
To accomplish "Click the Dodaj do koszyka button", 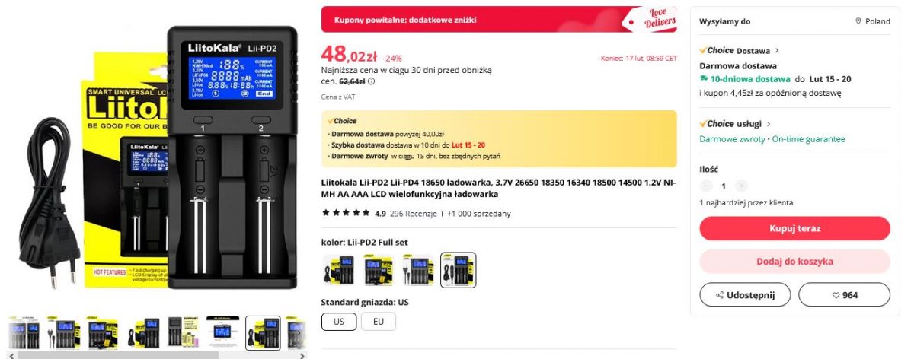I will (794, 261).
